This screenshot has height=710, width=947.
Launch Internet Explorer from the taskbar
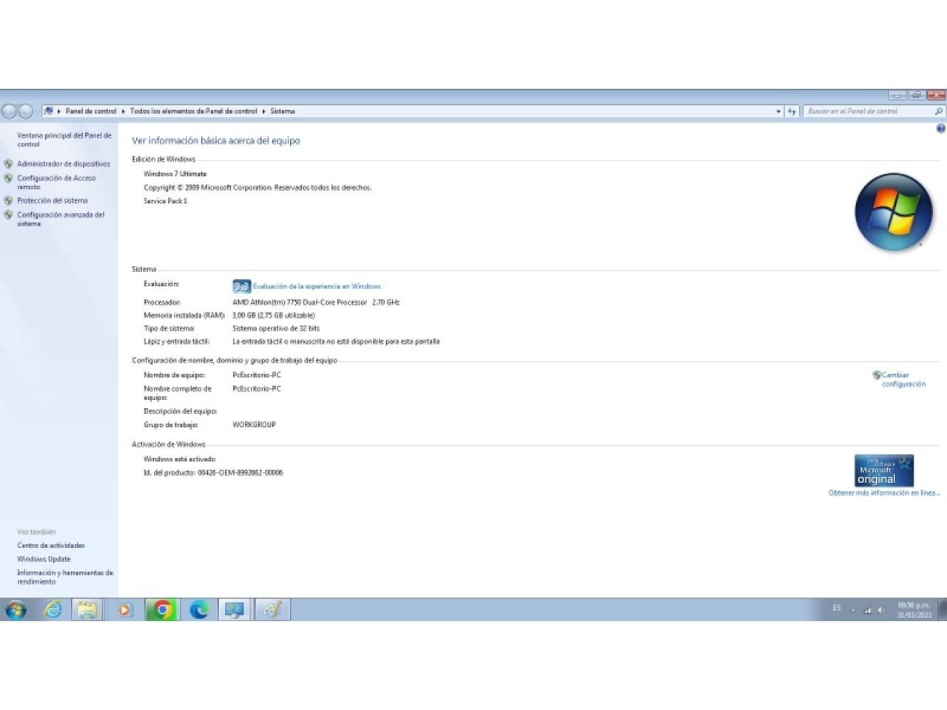point(53,609)
